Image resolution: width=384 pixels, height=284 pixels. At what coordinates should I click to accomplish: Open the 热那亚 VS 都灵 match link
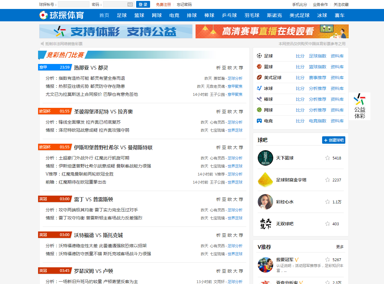coord(91,68)
